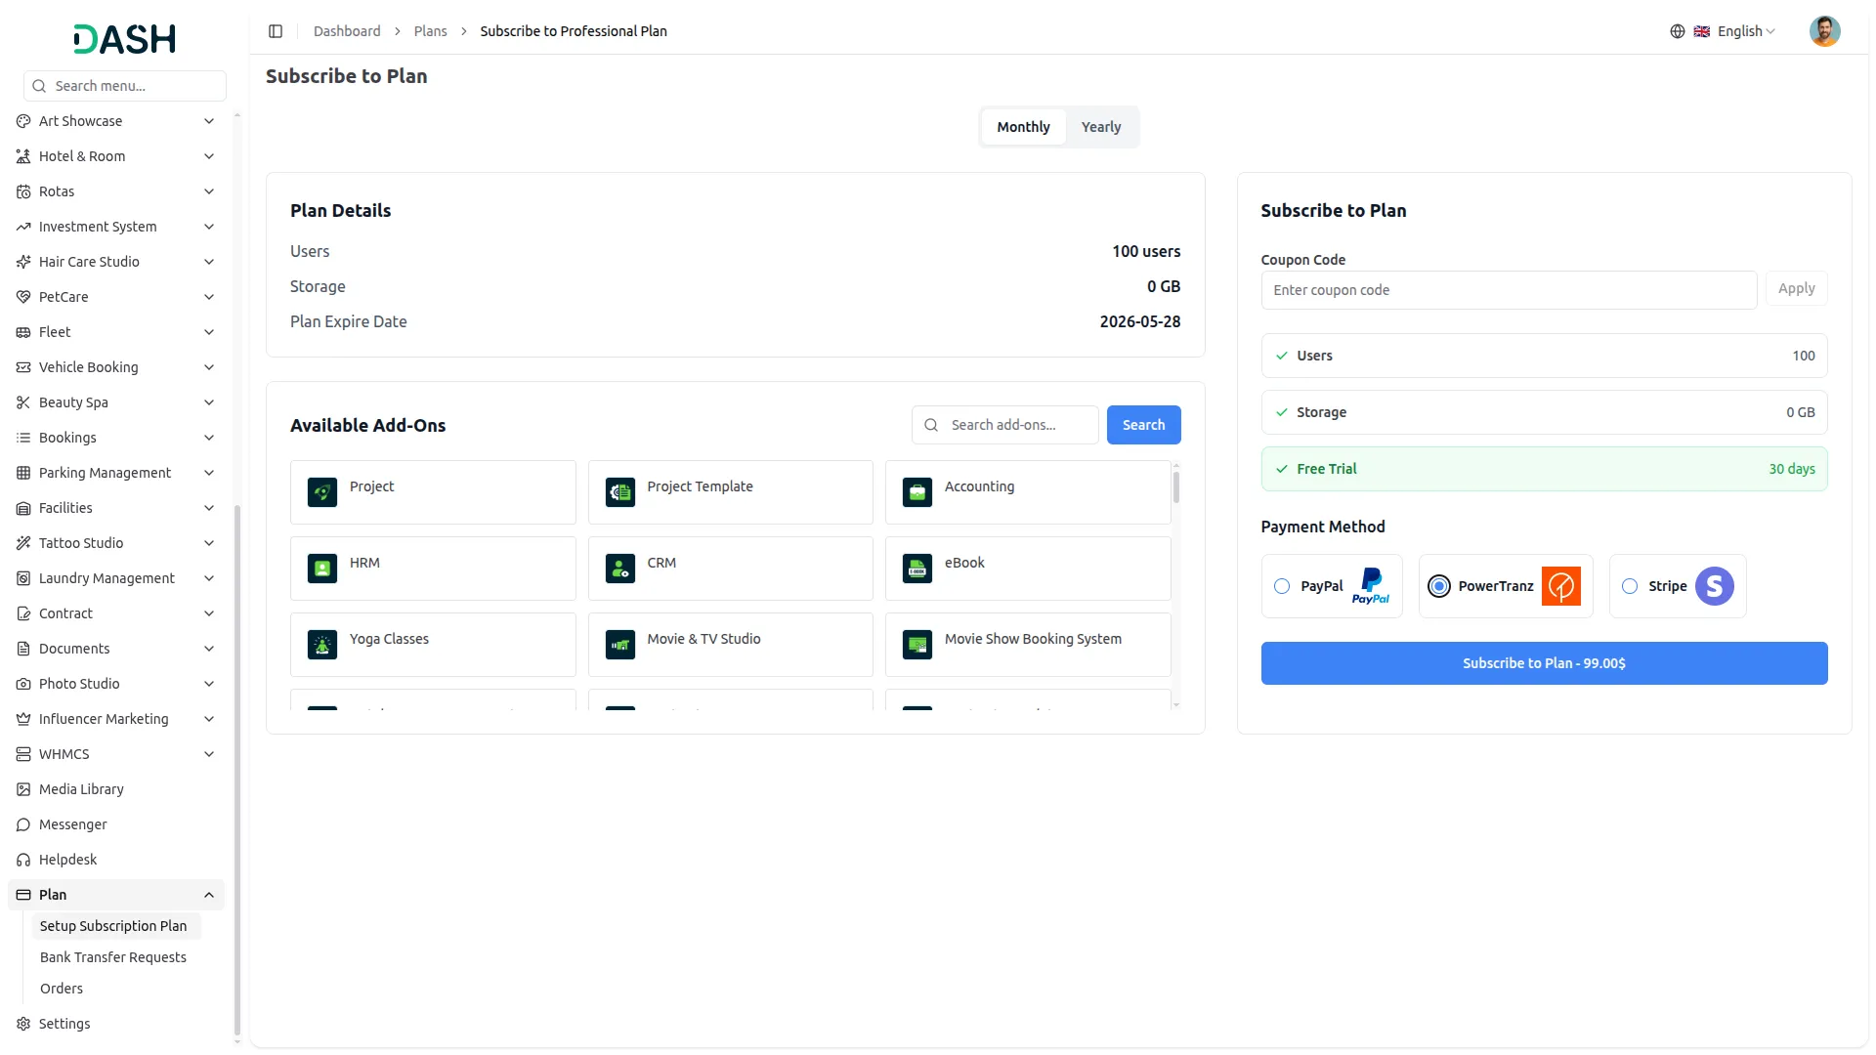Screen dimensions: 1876x1055
Task: Expand the Fleet menu chevron
Action: (x=209, y=332)
